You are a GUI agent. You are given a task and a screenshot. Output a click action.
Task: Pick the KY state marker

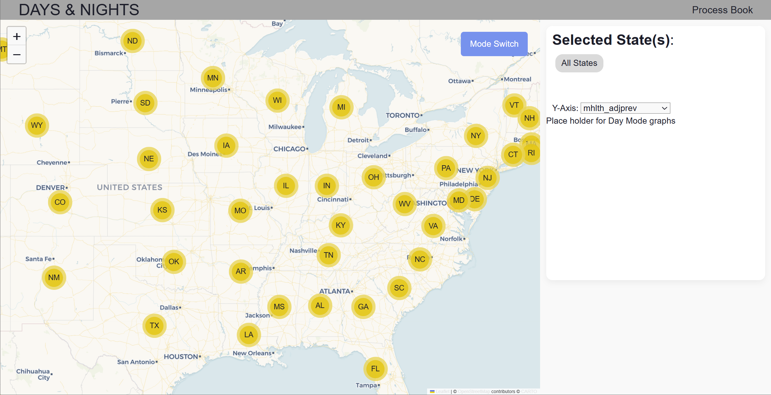(x=340, y=225)
